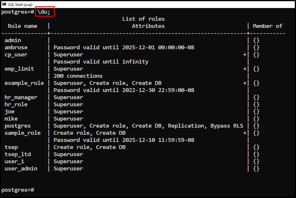Click the tsep_ltd role name
The image size is (296, 198).
[x=17, y=154]
